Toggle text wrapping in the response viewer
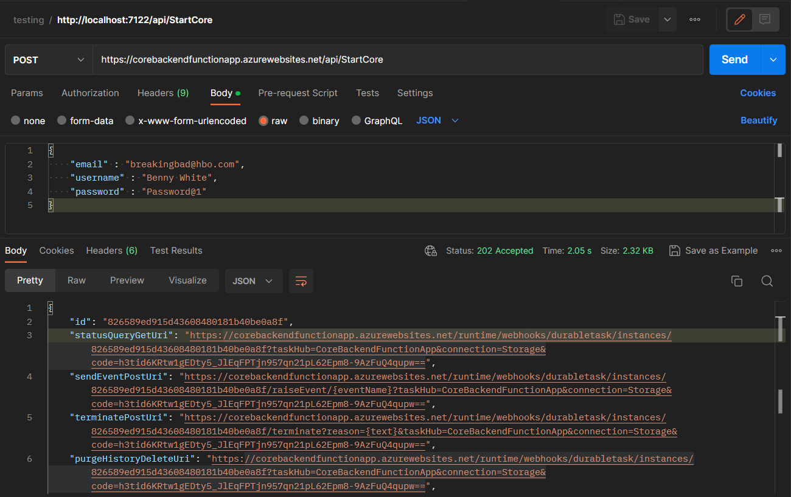This screenshot has width=791, height=497. (x=301, y=281)
